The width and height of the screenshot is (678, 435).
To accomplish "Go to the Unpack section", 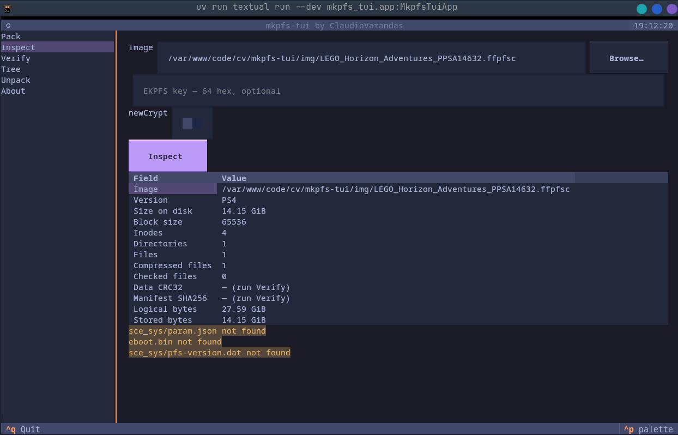I will click(x=57, y=80).
